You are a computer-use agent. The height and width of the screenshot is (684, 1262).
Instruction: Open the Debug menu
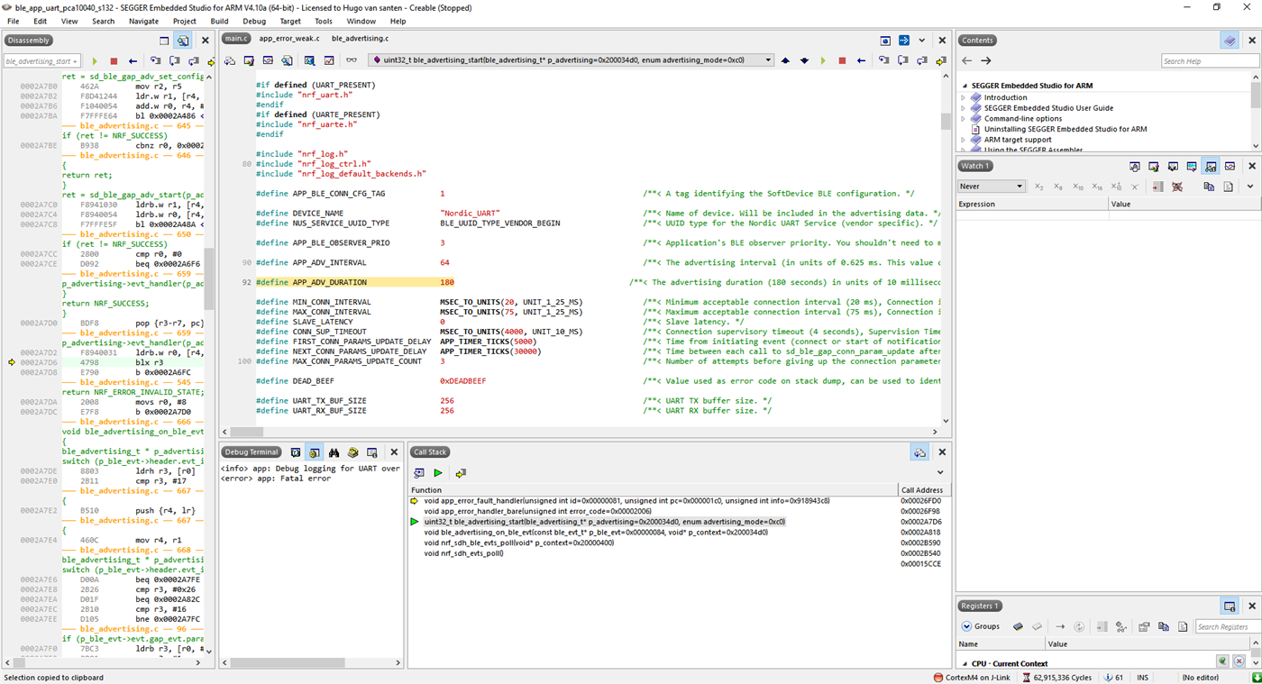click(x=254, y=21)
